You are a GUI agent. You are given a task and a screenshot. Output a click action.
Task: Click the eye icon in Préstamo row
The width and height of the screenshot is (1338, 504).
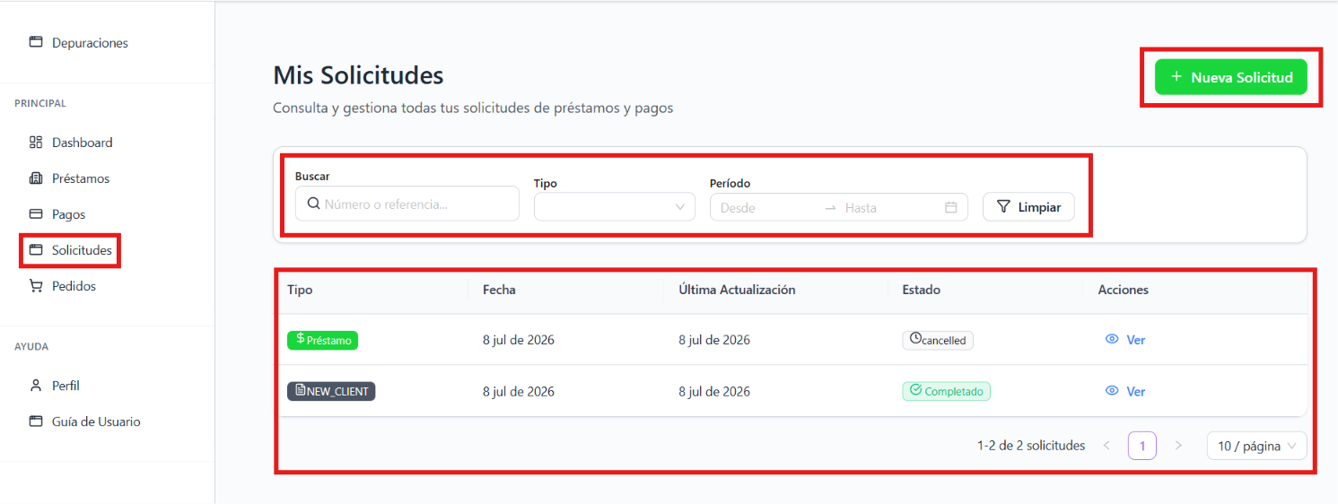pyautogui.click(x=1112, y=340)
